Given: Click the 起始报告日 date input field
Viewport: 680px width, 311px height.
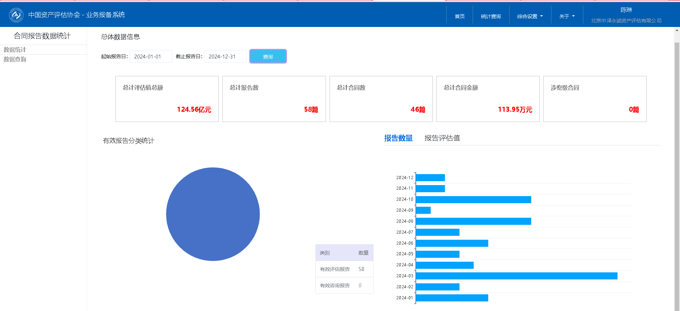Looking at the screenshot, I should point(151,56).
